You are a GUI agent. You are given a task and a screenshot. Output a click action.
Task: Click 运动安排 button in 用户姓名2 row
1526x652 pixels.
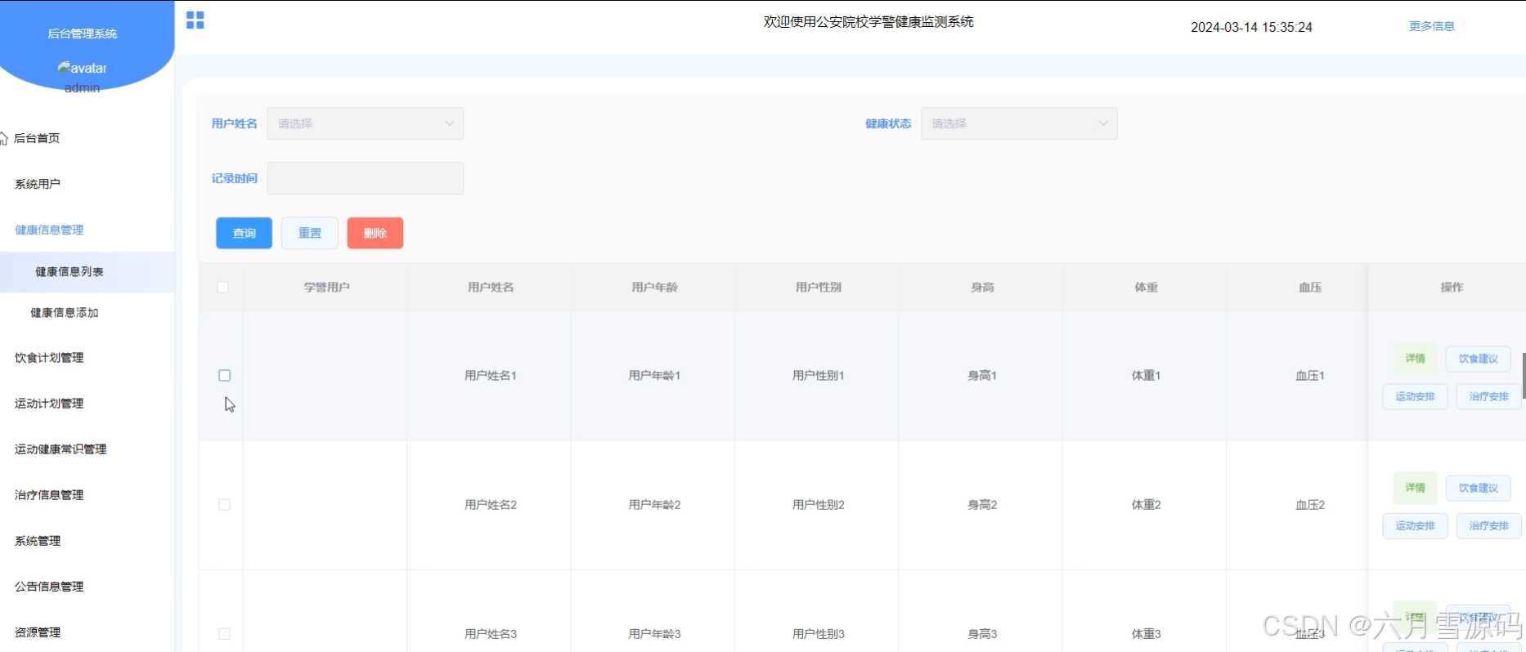tap(1415, 525)
